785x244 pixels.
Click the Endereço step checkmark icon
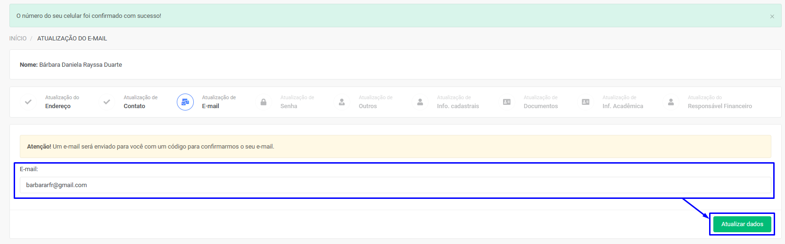[28, 102]
